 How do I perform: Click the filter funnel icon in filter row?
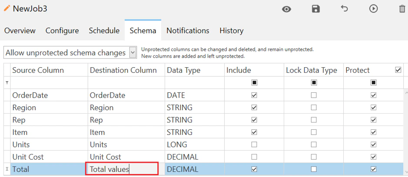click(x=7, y=82)
